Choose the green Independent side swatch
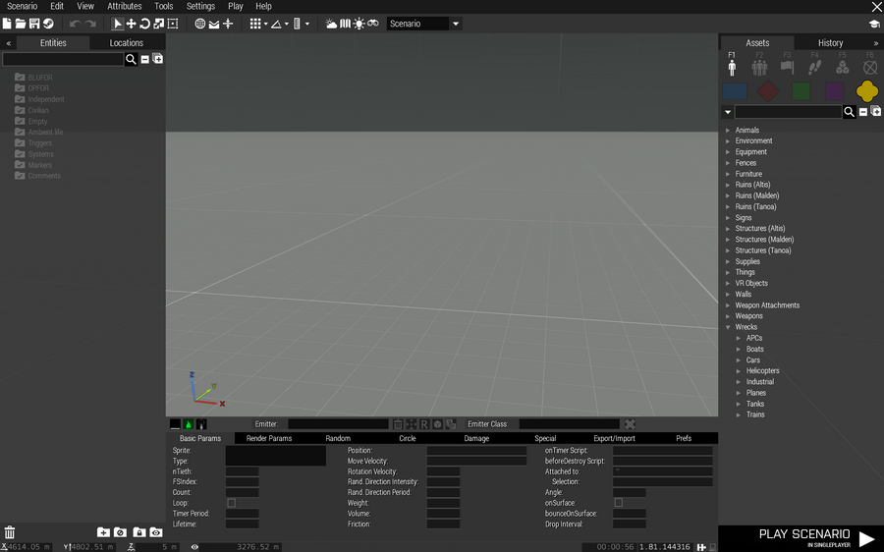This screenshot has height=552, width=884. pos(801,91)
